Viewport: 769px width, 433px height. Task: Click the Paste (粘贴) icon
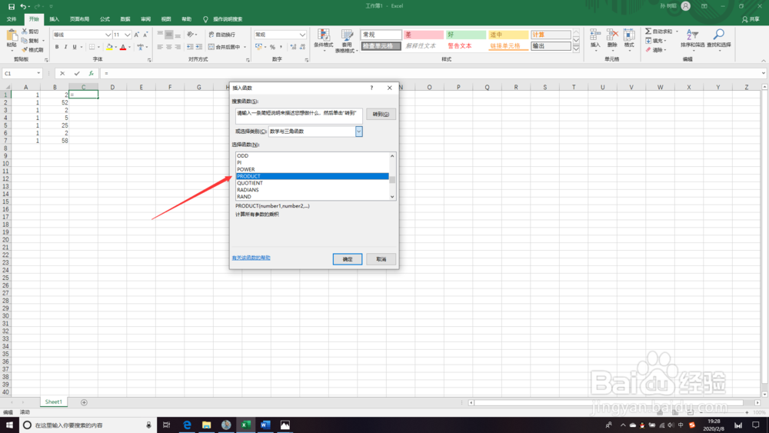(x=12, y=36)
